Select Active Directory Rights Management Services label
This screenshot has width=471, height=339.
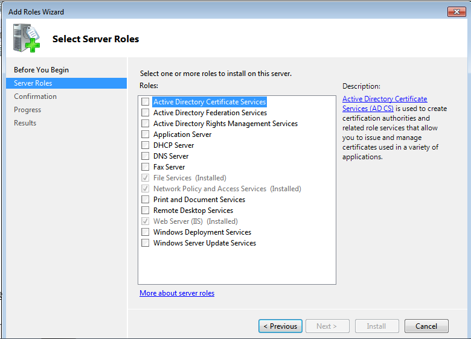(x=225, y=123)
